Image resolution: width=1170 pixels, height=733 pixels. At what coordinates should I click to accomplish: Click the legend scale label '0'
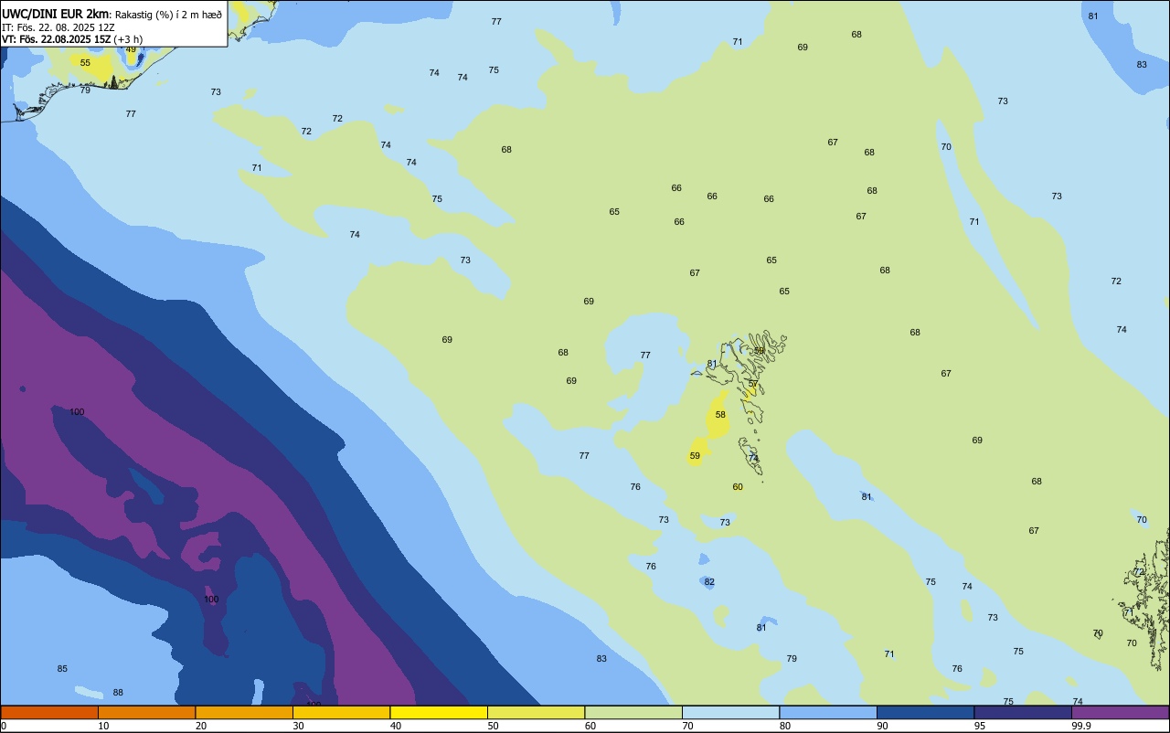(x=4, y=726)
